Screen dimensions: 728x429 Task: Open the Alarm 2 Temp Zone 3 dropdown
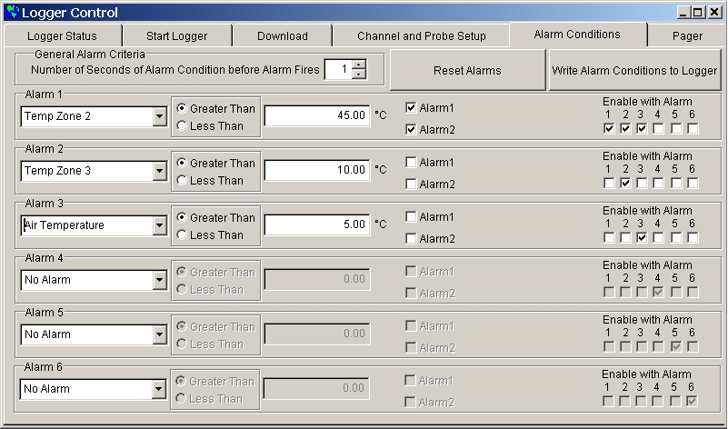(x=159, y=171)
